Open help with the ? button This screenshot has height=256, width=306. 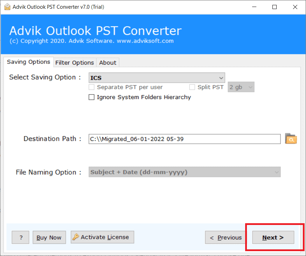(x=21, y=237)
